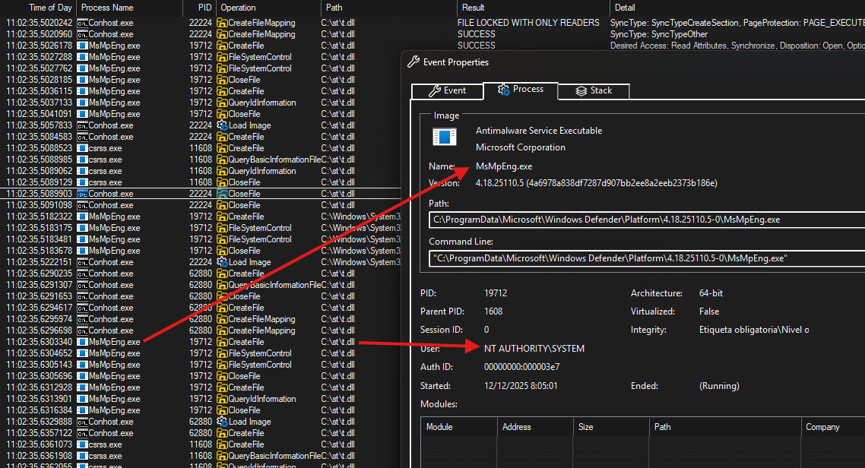
Task: Click the Event Properties wrench title icon
Action: click(413, 62)
